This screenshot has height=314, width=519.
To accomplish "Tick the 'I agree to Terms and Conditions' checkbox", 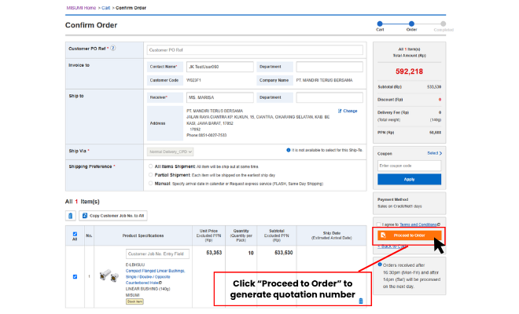I will coord(378,225).
